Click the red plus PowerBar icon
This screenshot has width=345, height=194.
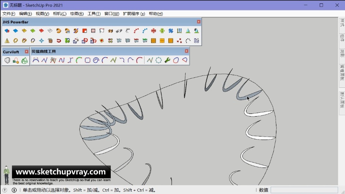click(x=154, y=31)
